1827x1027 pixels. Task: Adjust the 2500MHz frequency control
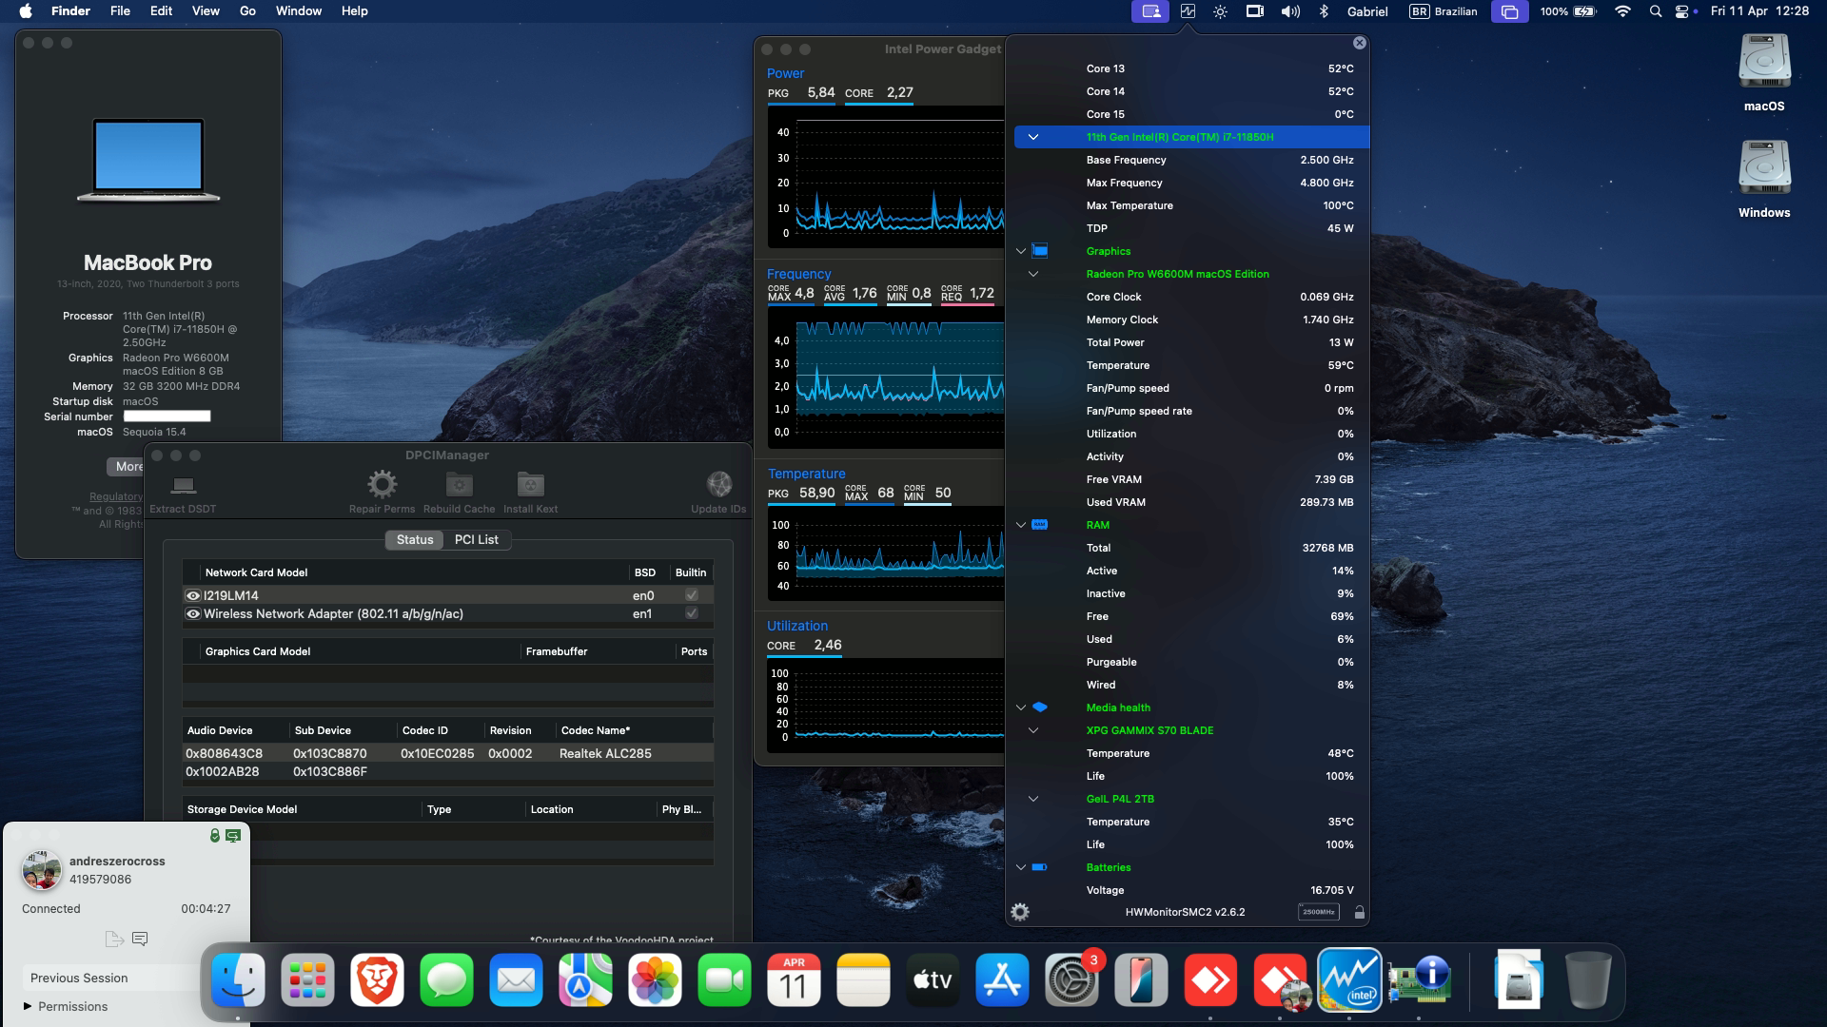[1318, 911]
